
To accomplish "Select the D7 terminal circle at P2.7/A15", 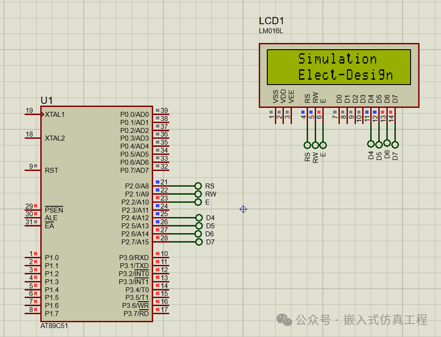I will (x=199, y=242).
